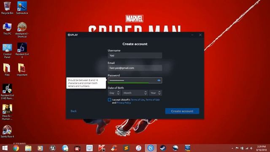Open iTunes from the taskbar
Image resolution: width=270 pixels, height=152 pixels.
pos(138,148)
